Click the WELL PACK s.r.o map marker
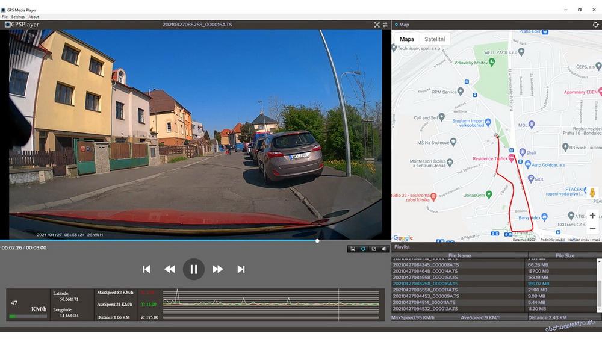The height and width of the screenshot is (339, 602). click(x=521, y=52)
